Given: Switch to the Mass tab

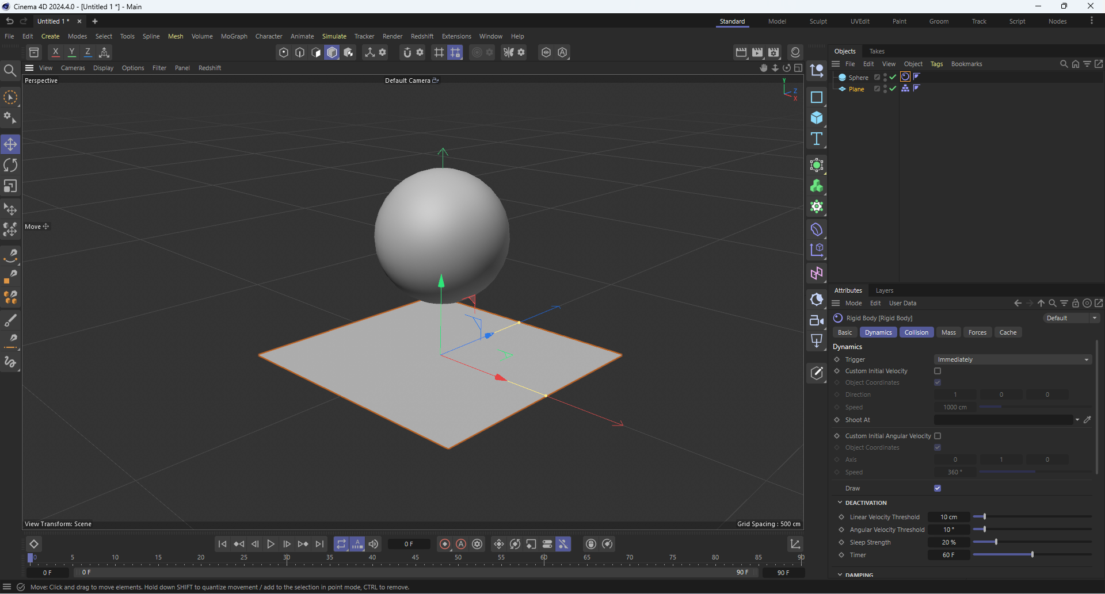Looking at the screenshot, I should pos(948,332).
